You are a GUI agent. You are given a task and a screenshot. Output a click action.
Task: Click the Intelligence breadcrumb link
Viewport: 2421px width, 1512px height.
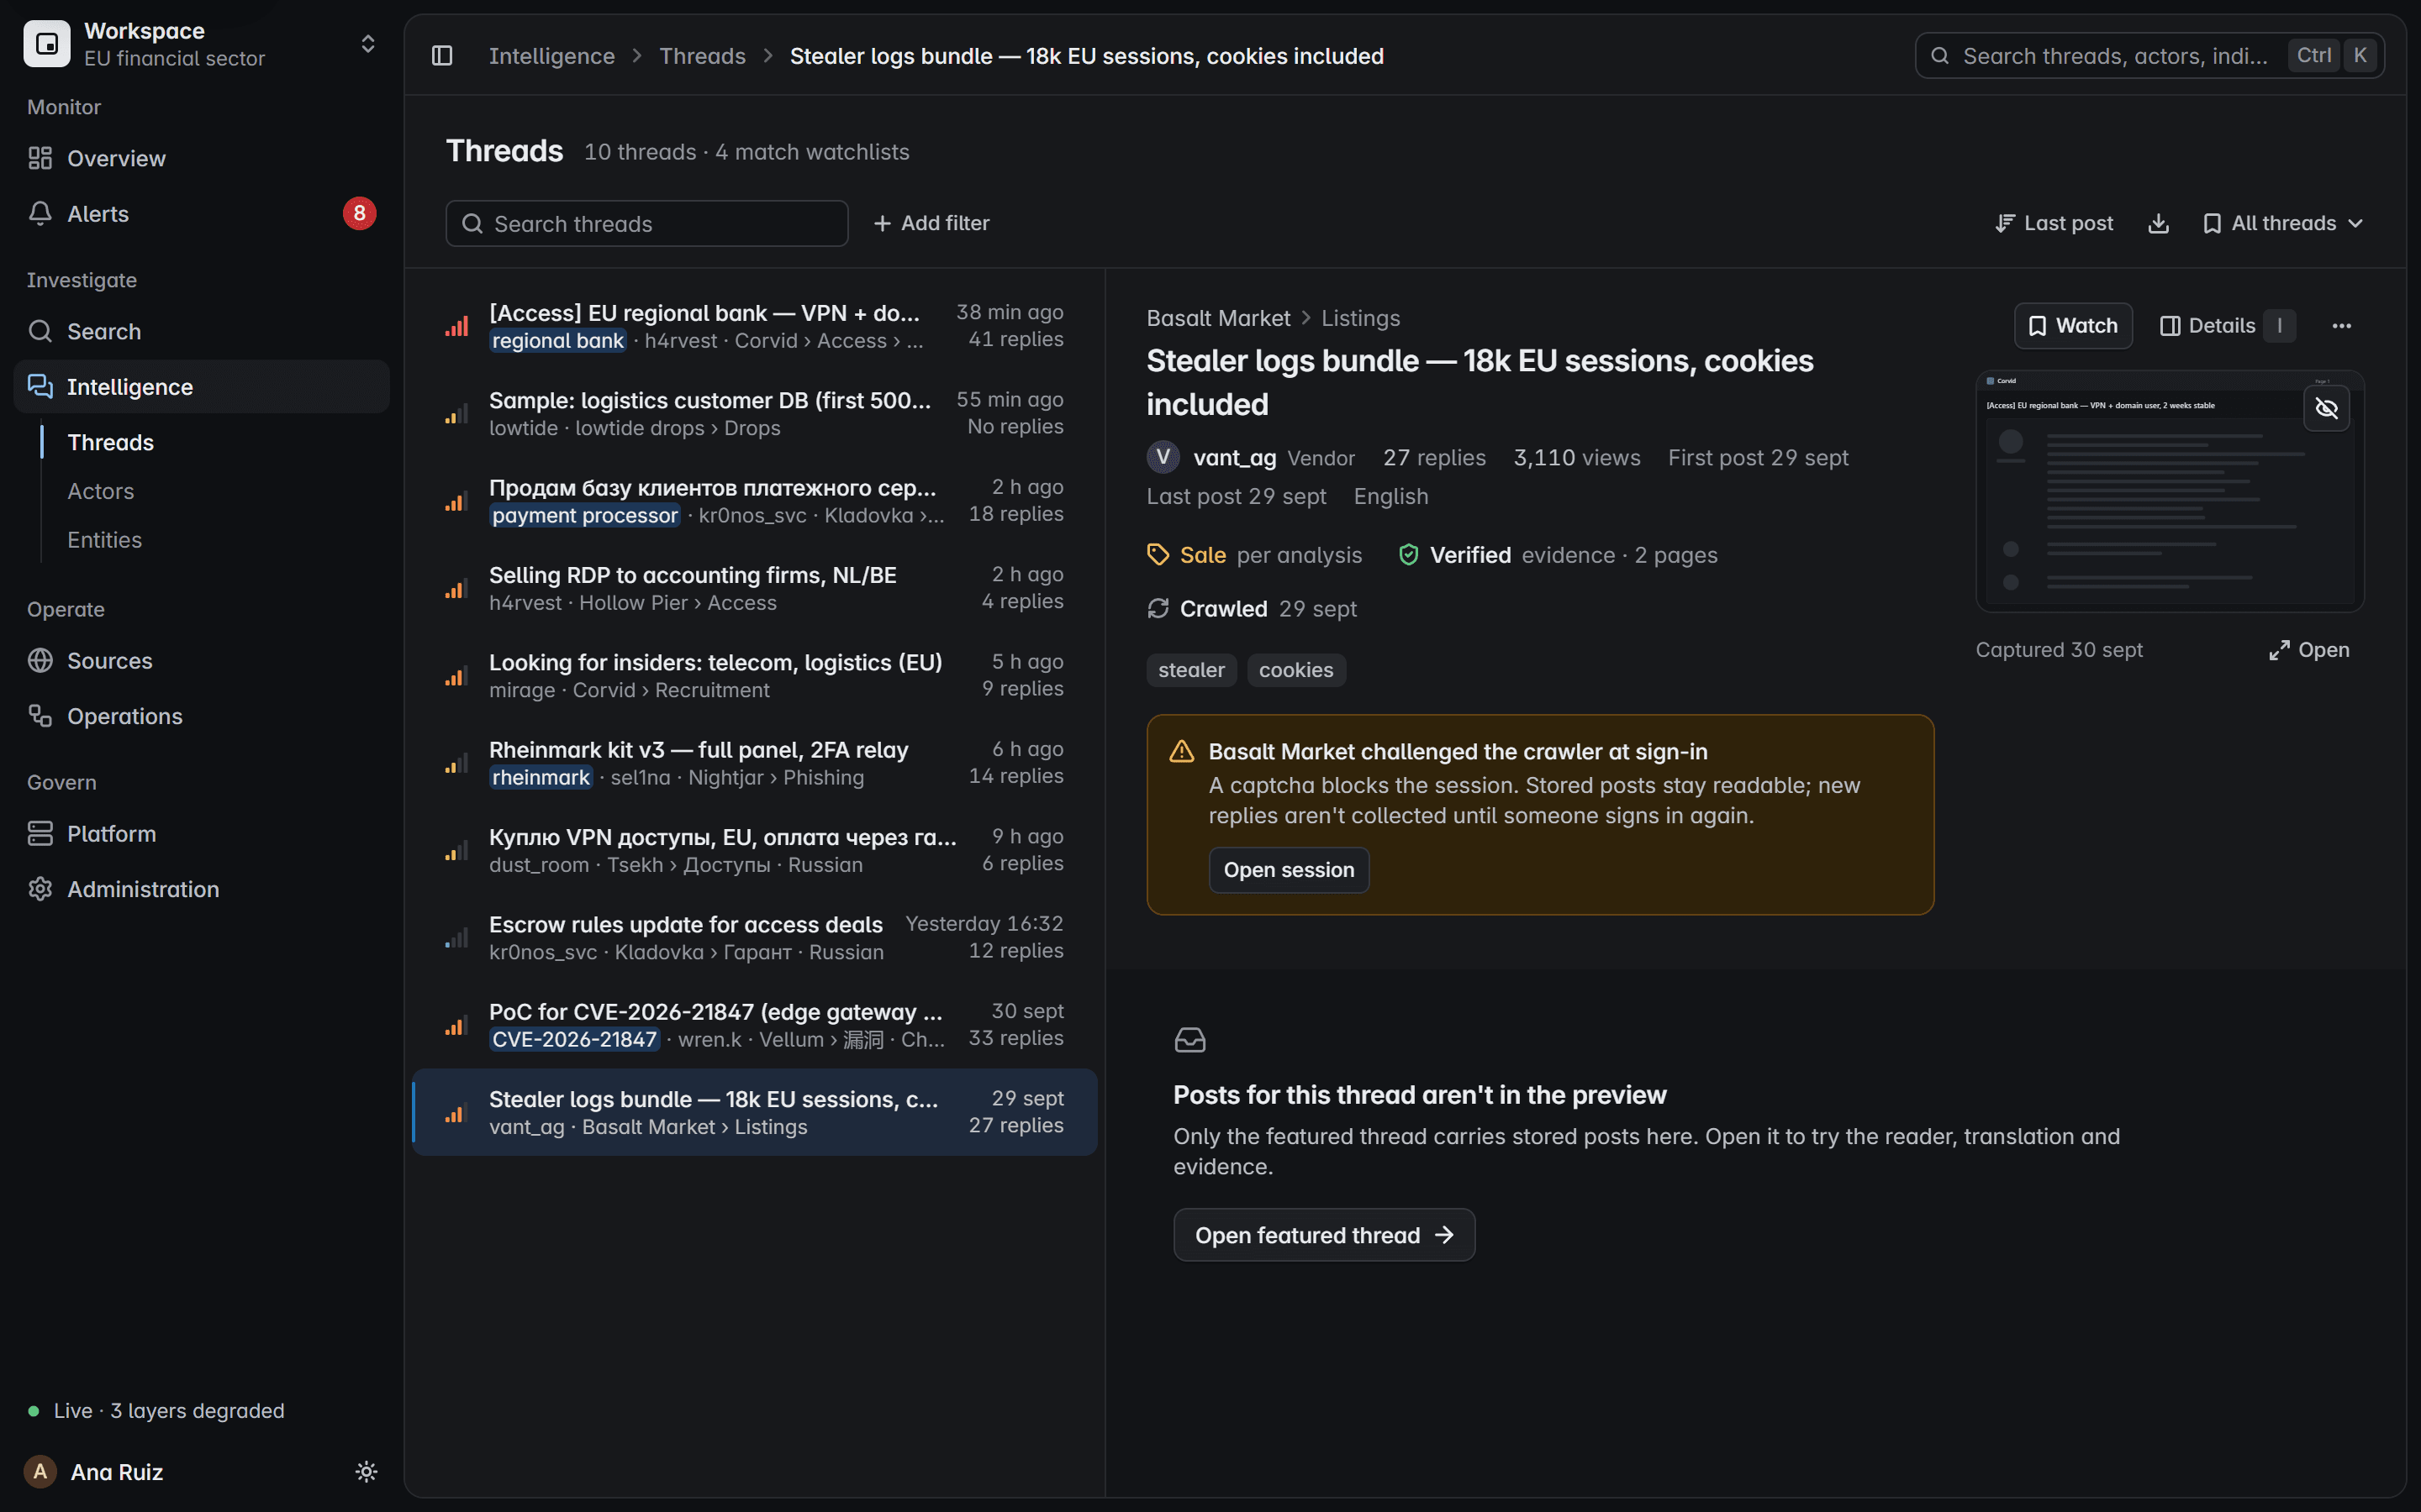[551, 56]
